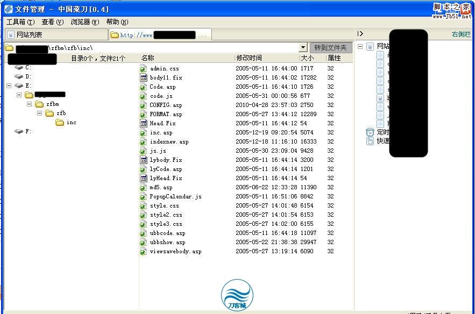The image size is (475, 314).
Task: Select the D: drive icon
Action: point(19,76)
